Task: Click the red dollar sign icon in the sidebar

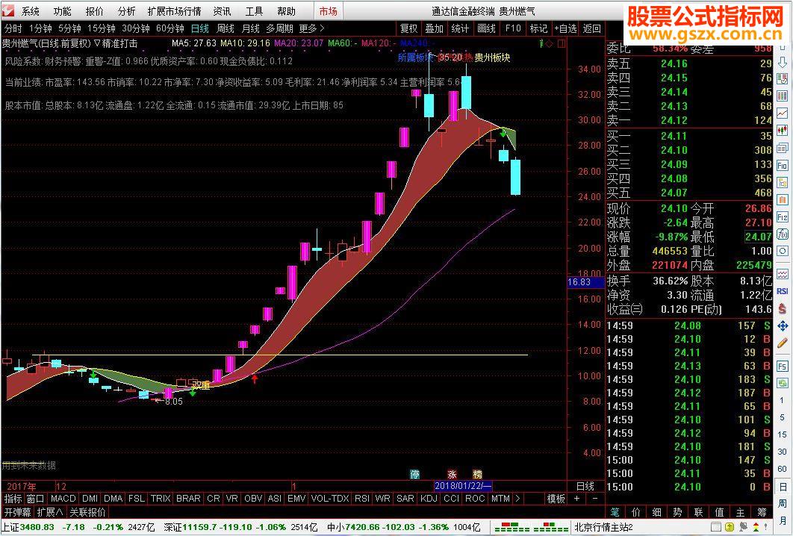Action: pos(782,308)
